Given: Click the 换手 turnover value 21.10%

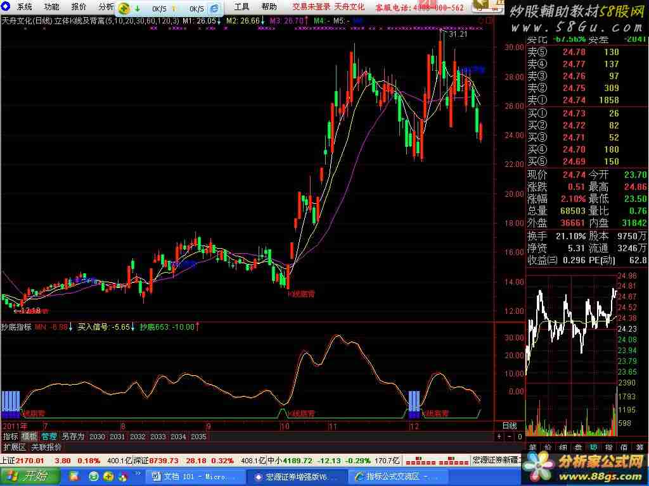Looking at the screenshot, I should 570,237.
